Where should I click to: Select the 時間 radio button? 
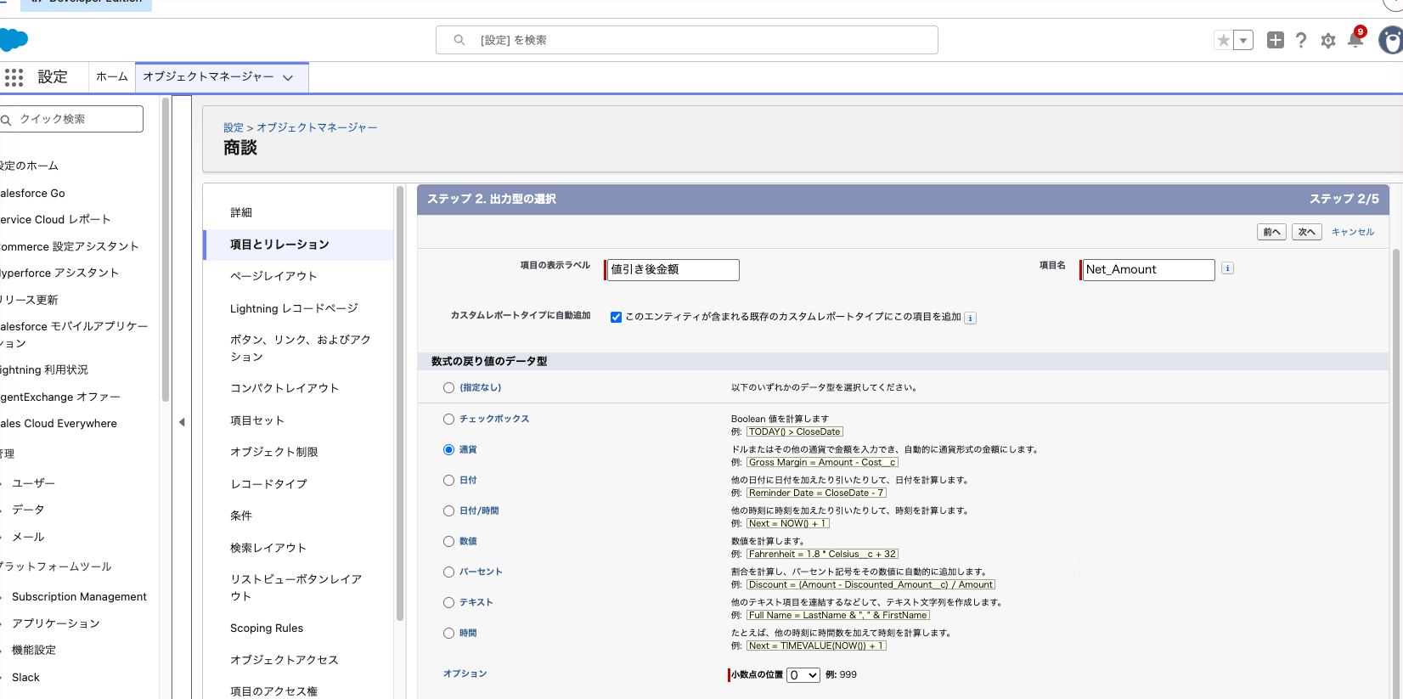[x=448, y=633]
